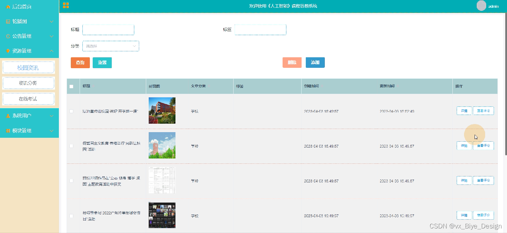The width and height of the screenshot is (507, 233).
Task: Open 查看评论 for the 2022广东 video-meeting article
Action: click(x=483, y=215)
